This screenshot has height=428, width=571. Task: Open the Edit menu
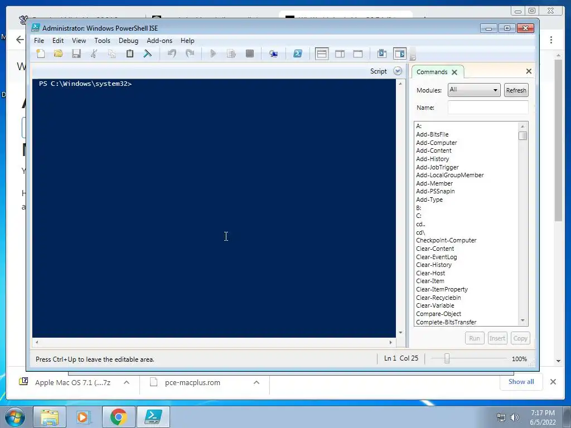[x=58, y=40]
